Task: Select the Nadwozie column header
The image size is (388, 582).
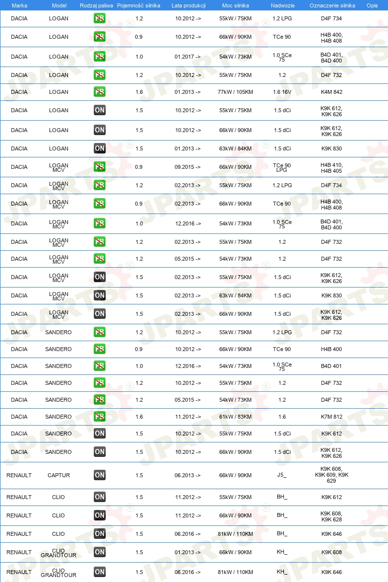Action: pos(283,5)
